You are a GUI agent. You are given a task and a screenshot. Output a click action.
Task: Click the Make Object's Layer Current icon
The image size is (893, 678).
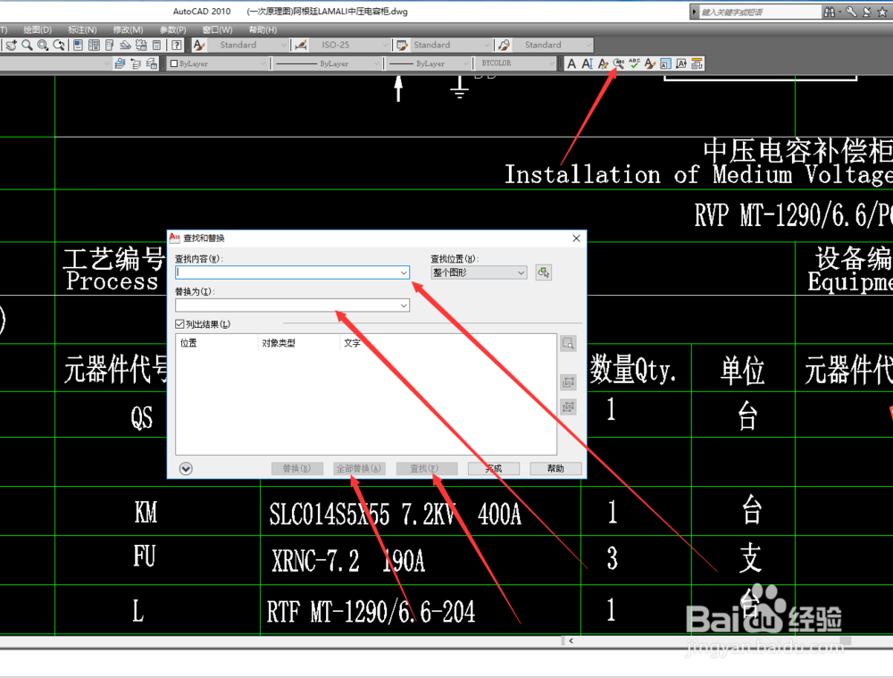pyautogui.click(x=120, y=63)
